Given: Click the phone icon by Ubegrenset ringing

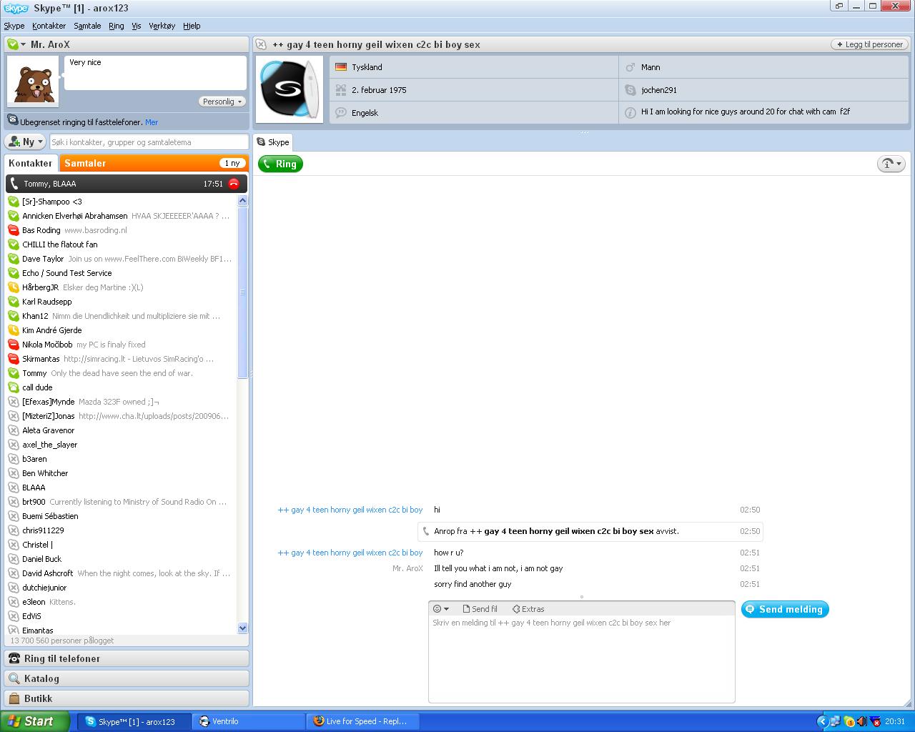Looking at the screenshot, I should [13, 122].
